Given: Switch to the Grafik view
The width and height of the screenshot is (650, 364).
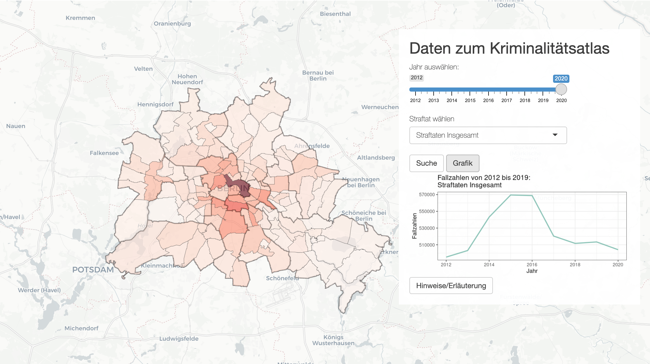Looking at the screenshot, I should pyautogui.click(x=463, y=163).
